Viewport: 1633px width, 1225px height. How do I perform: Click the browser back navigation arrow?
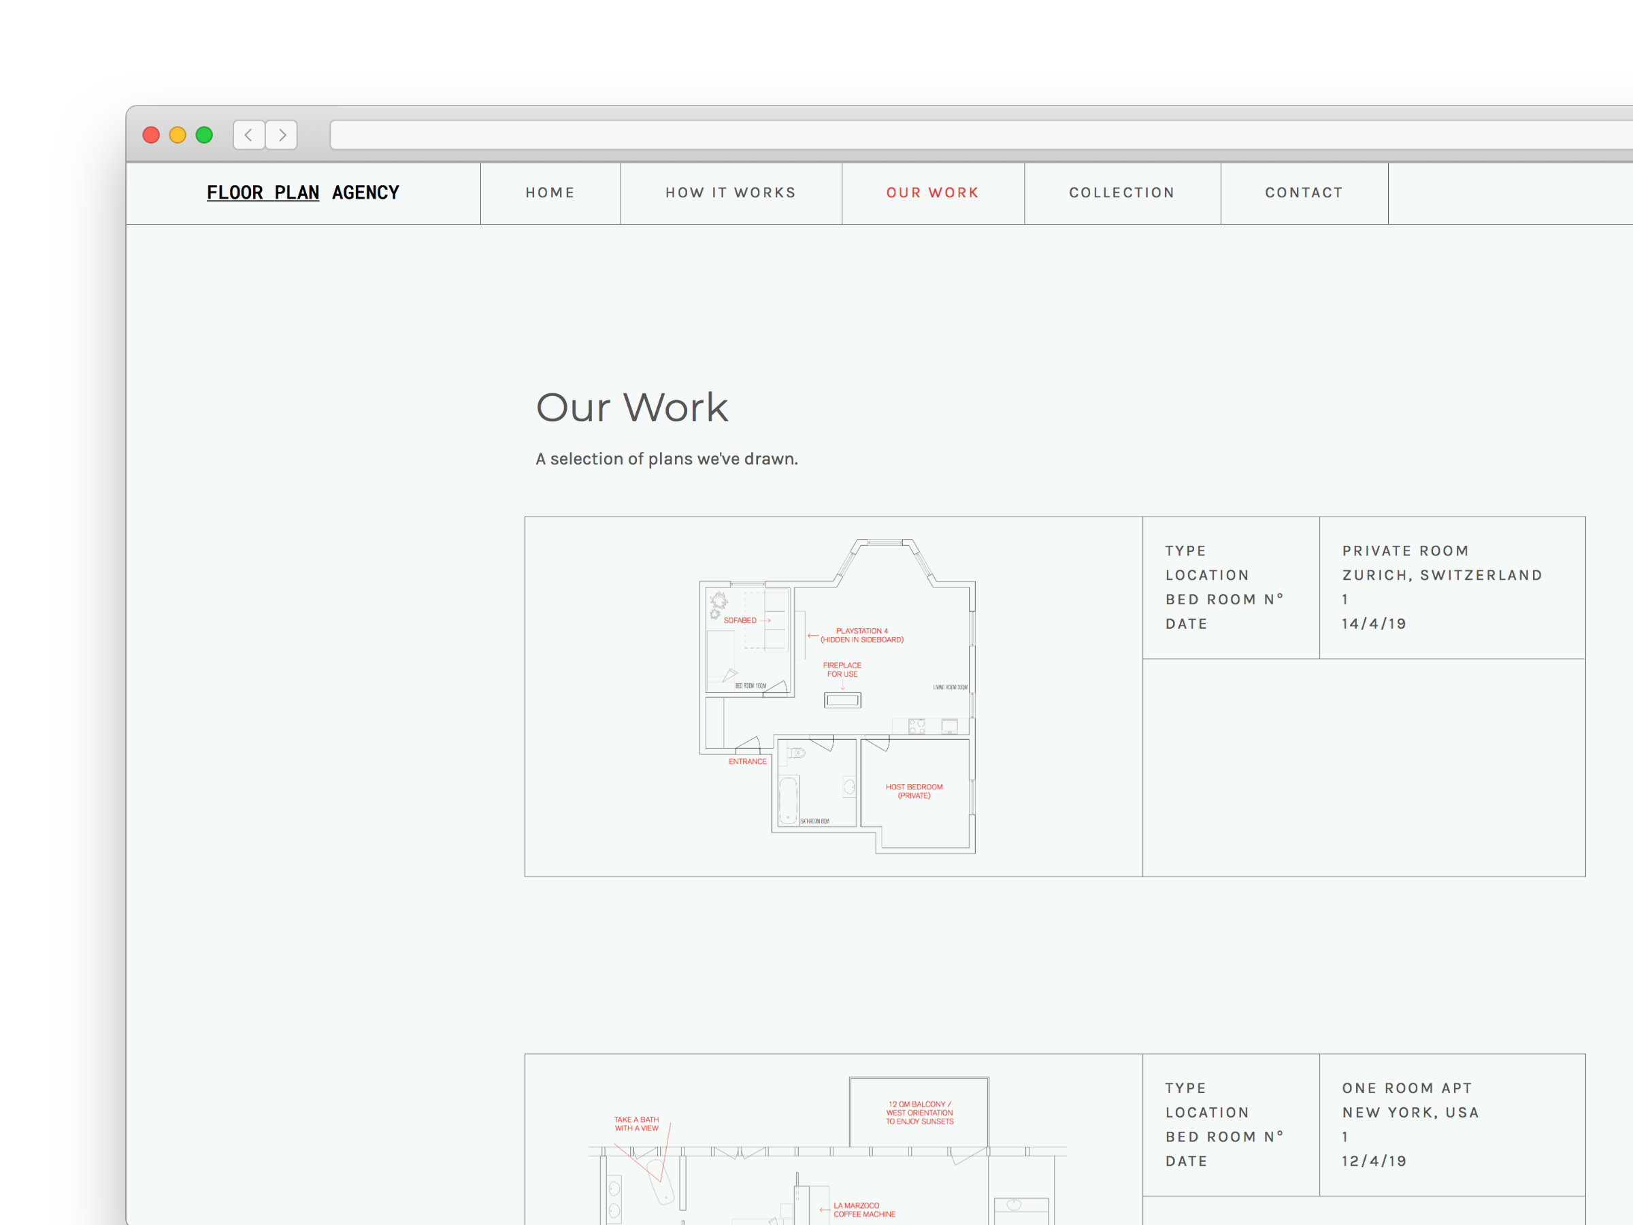(248, 134)
